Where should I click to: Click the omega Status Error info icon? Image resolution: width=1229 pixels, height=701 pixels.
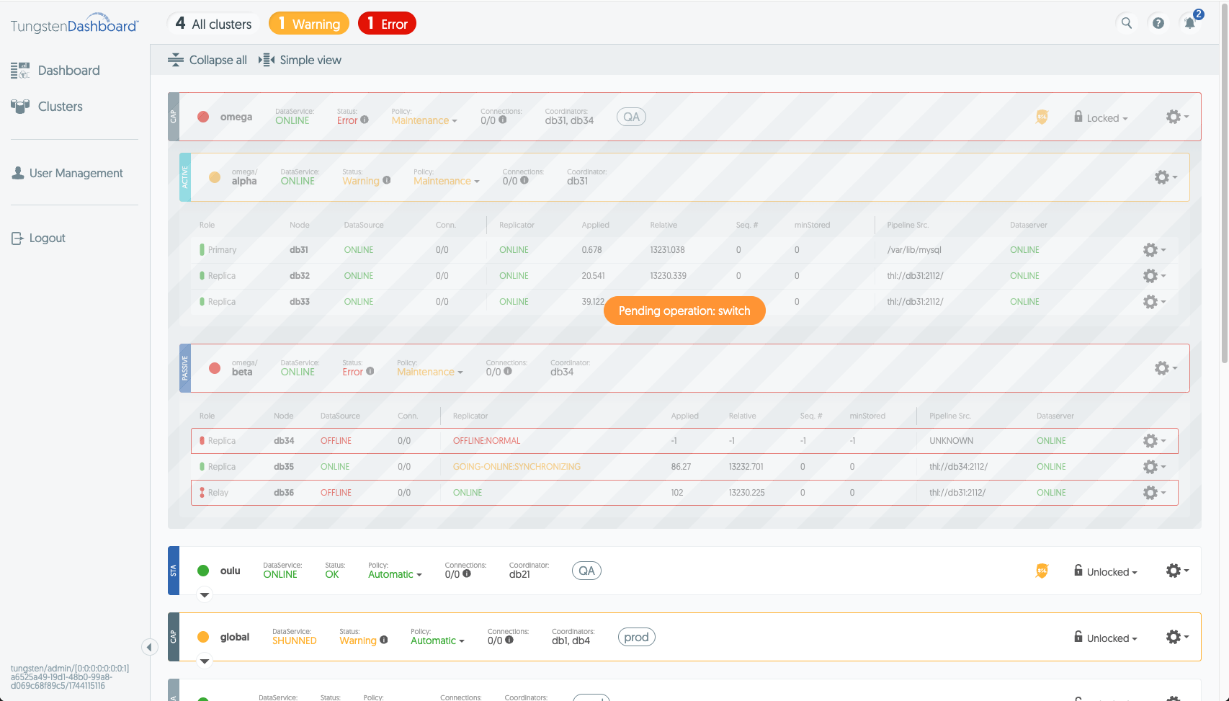point(365,120)
